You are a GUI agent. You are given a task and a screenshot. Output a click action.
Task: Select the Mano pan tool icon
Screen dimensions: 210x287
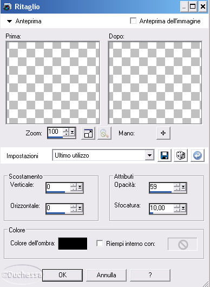pos(163,133)
